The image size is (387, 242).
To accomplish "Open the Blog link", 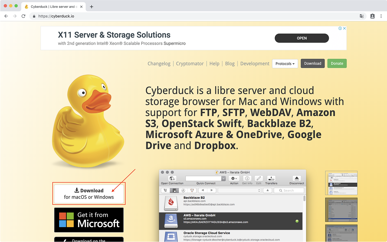I will pyautogui.click(x=230, y=63).
